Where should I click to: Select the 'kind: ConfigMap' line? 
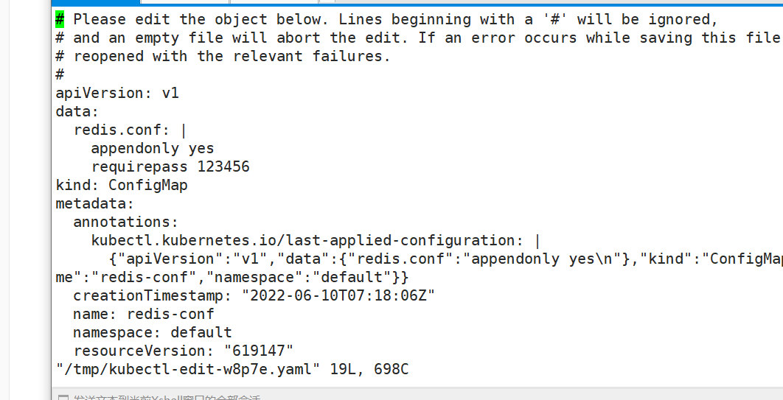coord(121,185)
